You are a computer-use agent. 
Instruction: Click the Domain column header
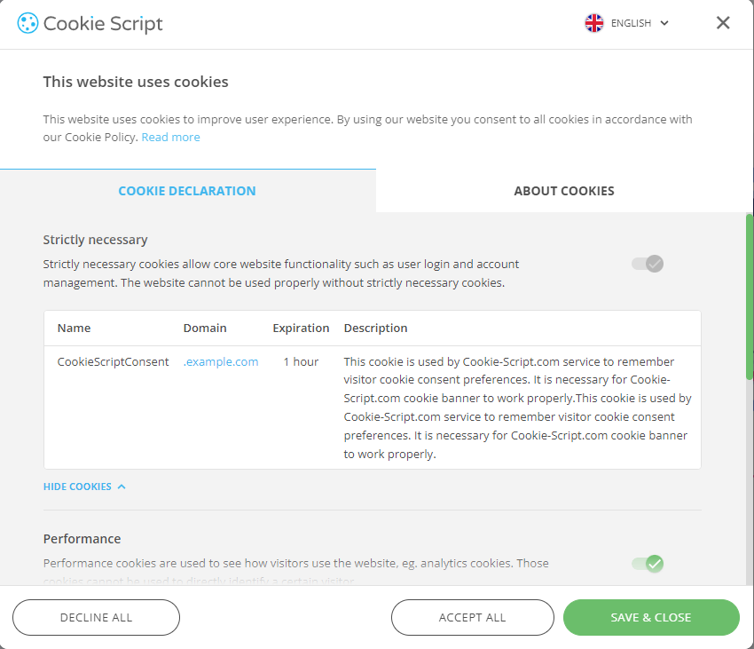[x=205, y=328]
